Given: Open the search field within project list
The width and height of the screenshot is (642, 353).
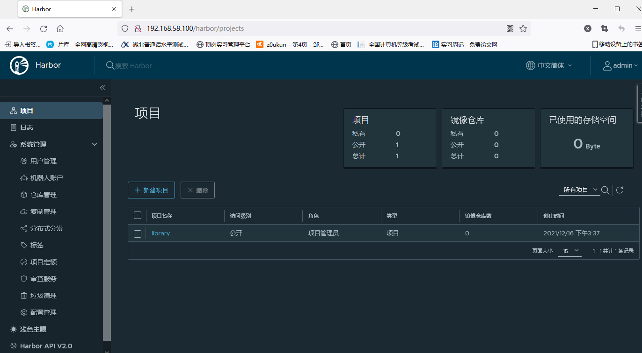Looking at the screenshot, I should pyautogui.click(x=606, y=190).
